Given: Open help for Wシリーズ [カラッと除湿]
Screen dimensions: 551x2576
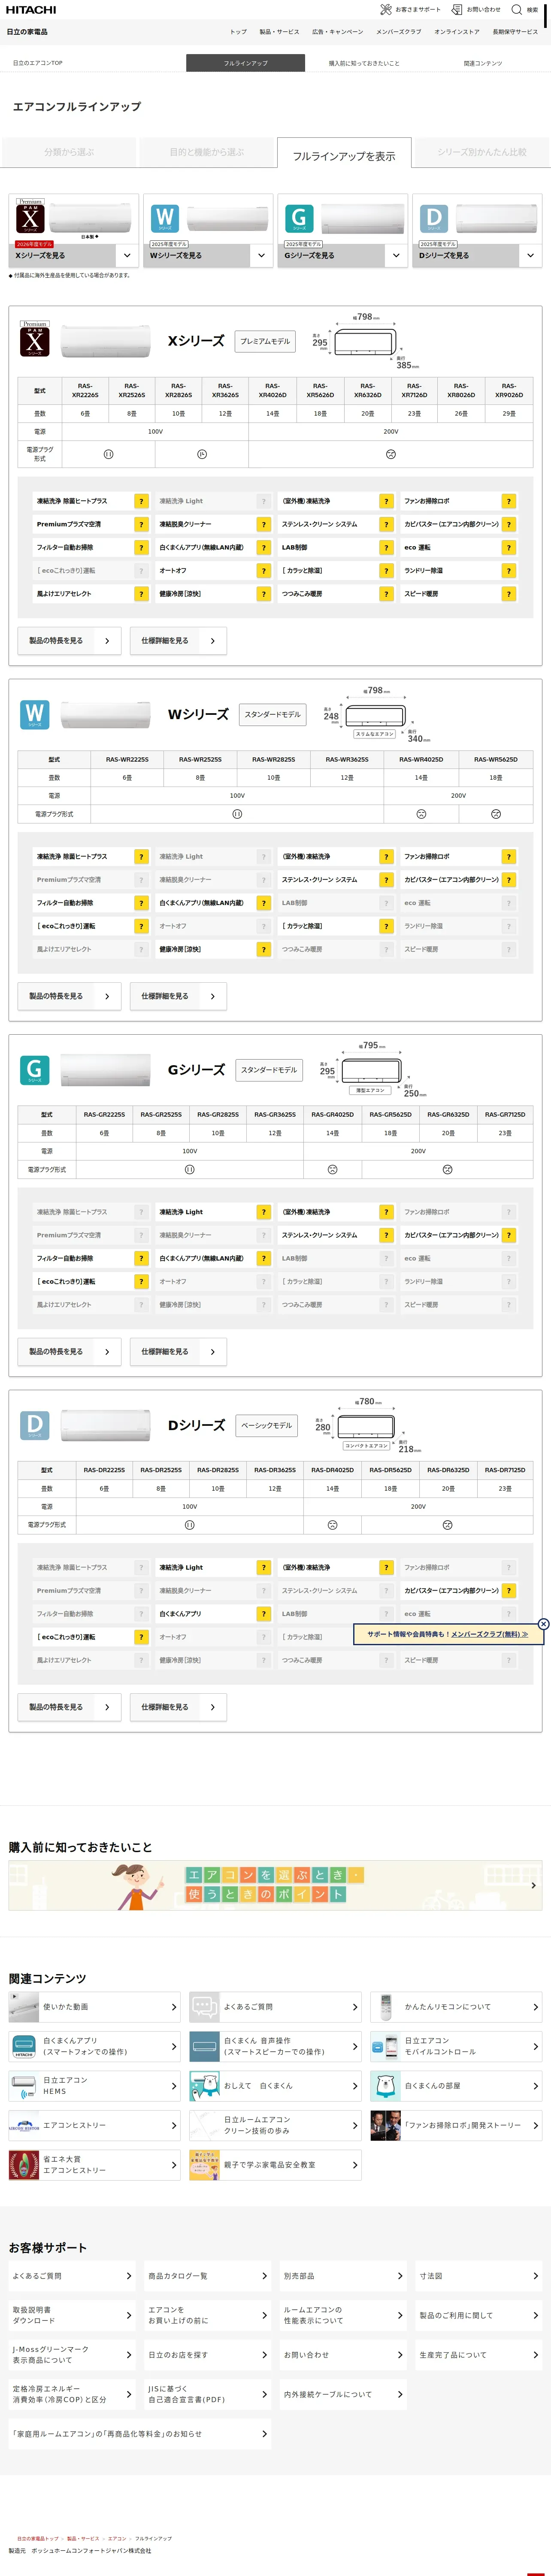Looking at the screenshot, I should click(386, 926).
